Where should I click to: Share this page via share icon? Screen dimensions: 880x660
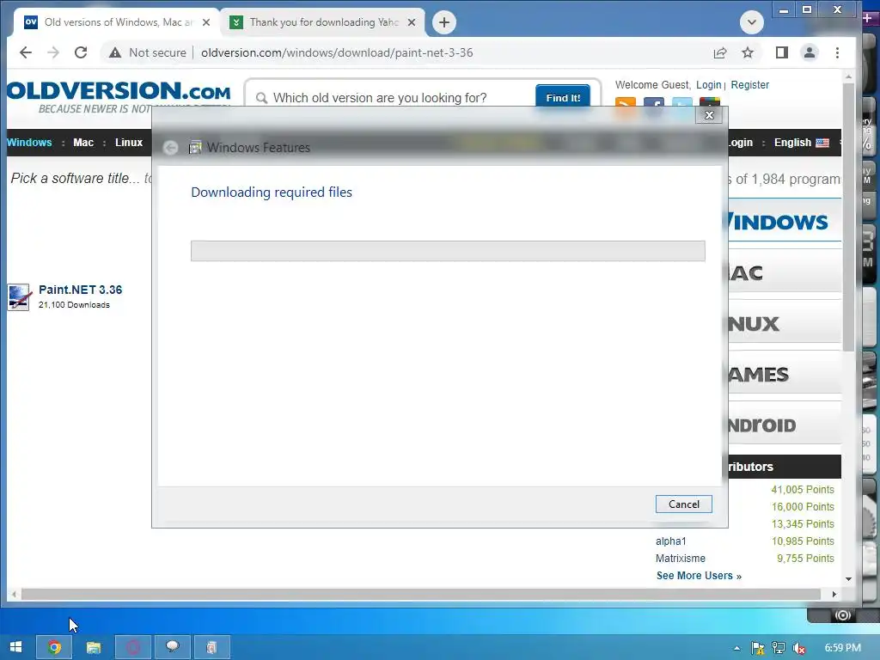pos(720,52)
